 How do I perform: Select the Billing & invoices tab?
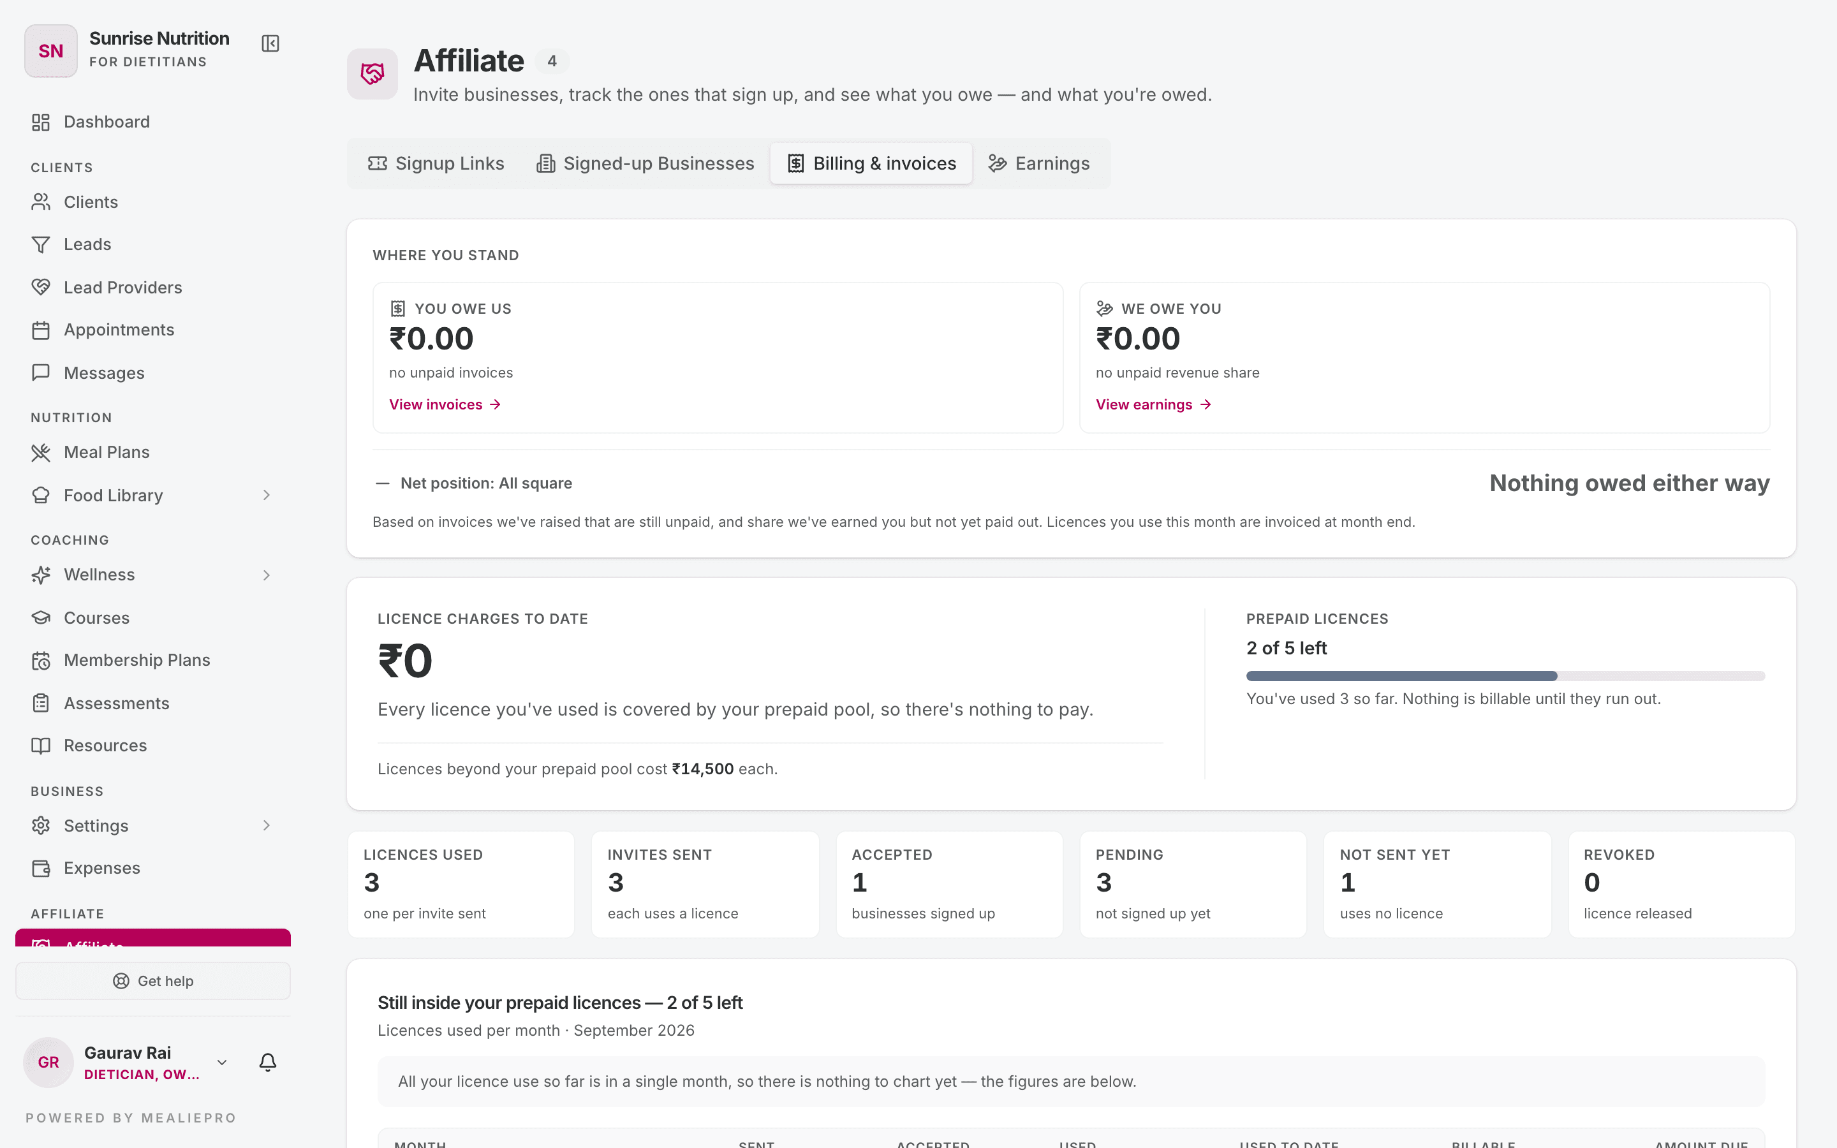871,163
